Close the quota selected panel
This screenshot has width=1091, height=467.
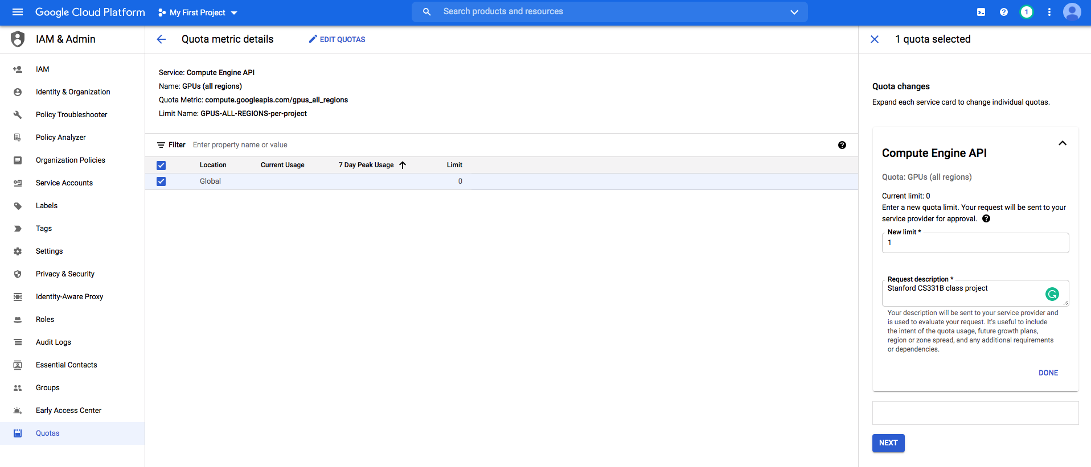(x=875, y=39)
